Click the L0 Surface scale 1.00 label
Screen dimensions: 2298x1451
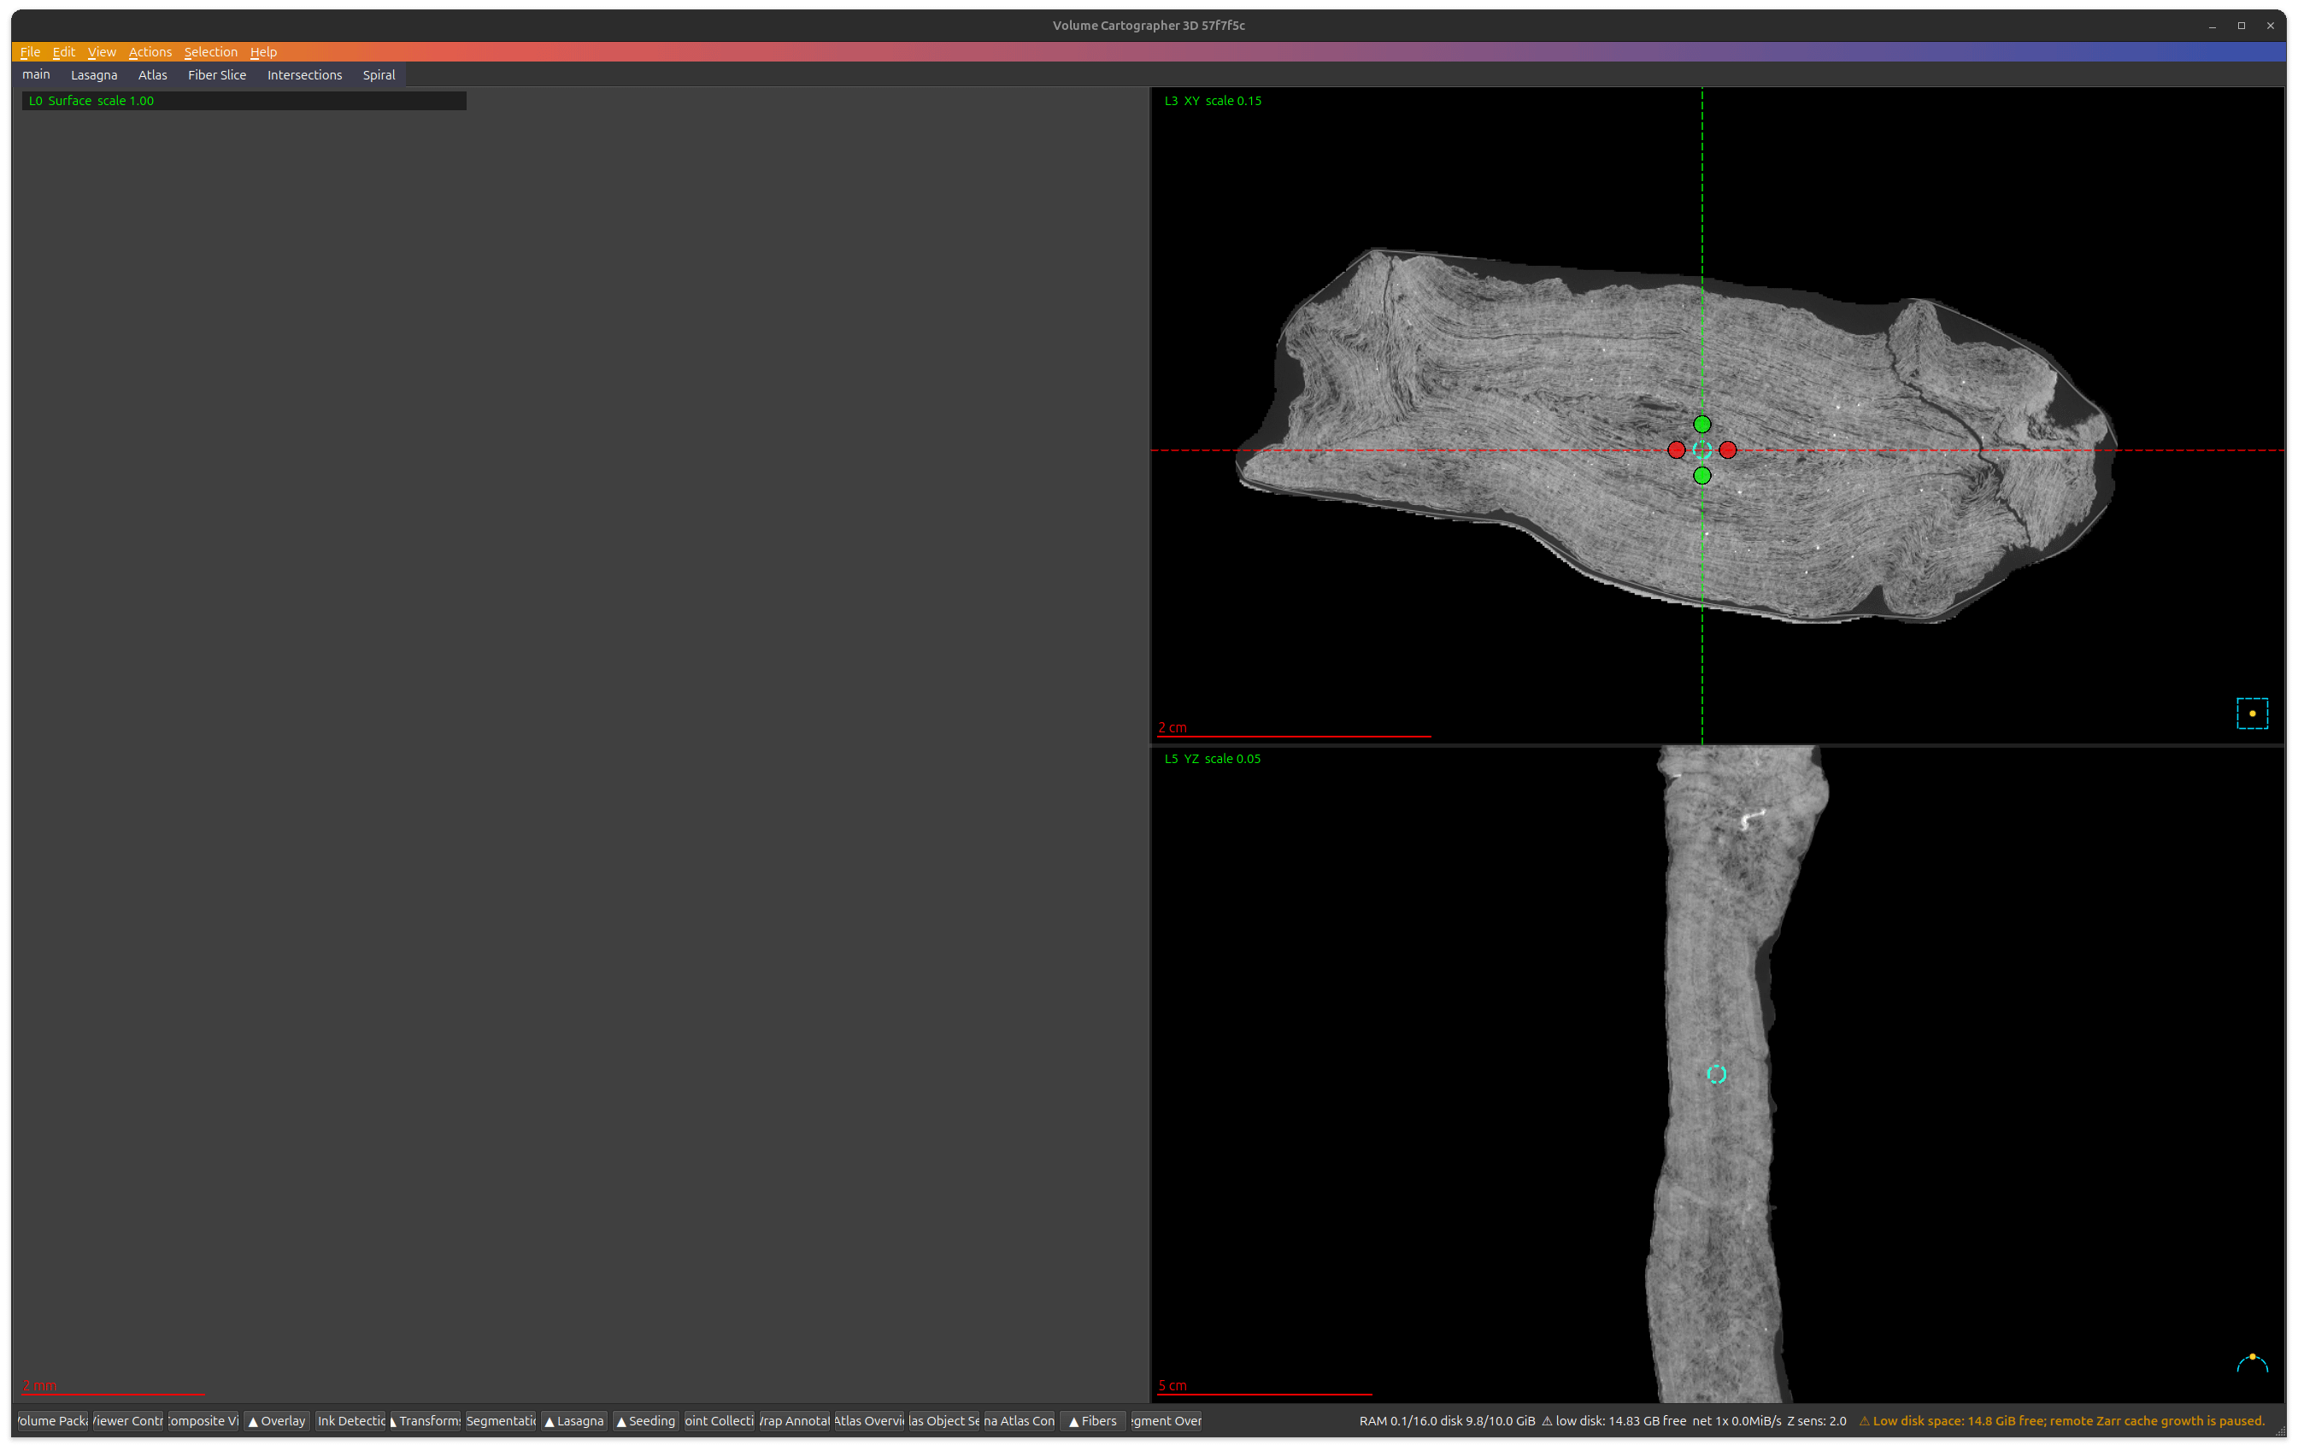[91, 100]
